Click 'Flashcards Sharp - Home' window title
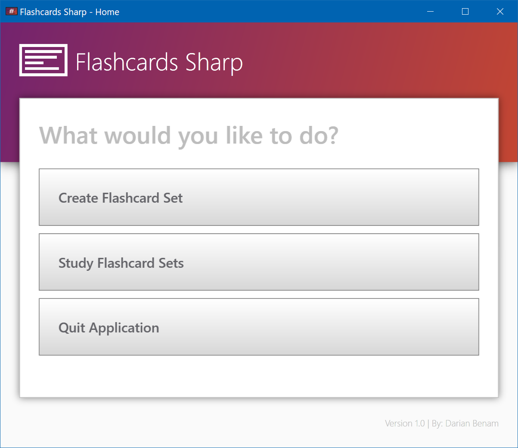Image resolution: width=518 pixels, height=448 pixels. pyautogui.click(x=70, y=12)
